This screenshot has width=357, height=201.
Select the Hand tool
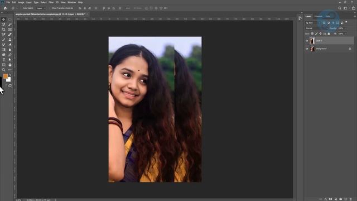pos(10,65)
